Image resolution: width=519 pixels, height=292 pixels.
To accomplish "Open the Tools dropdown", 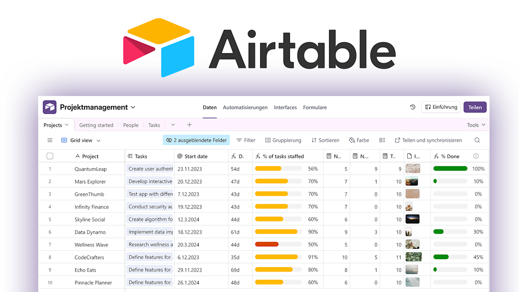I will tap(476, 125).
